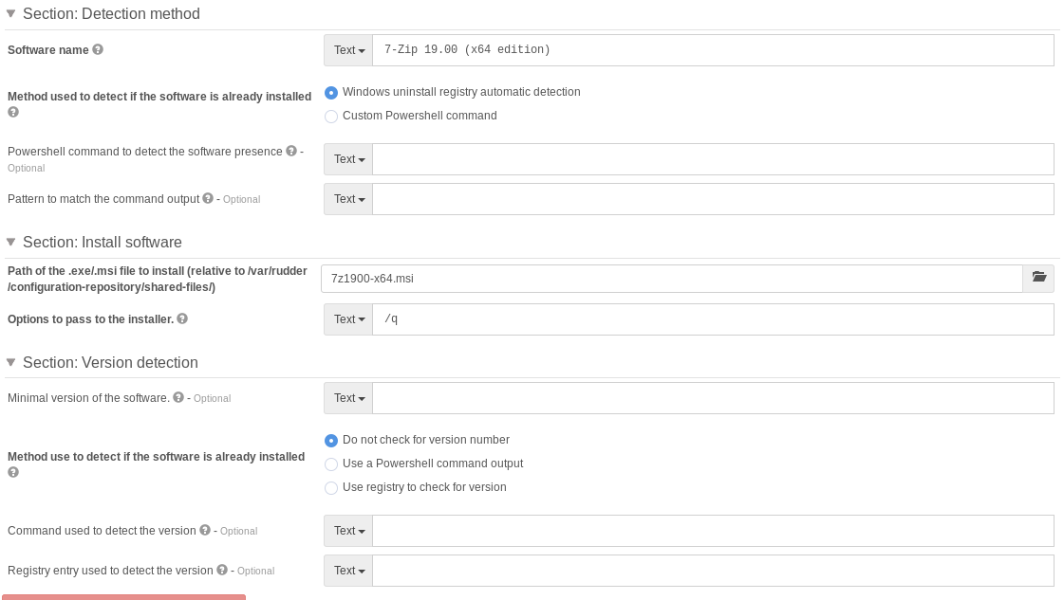Collapse the Version detection section

click(x=11, y=362)
